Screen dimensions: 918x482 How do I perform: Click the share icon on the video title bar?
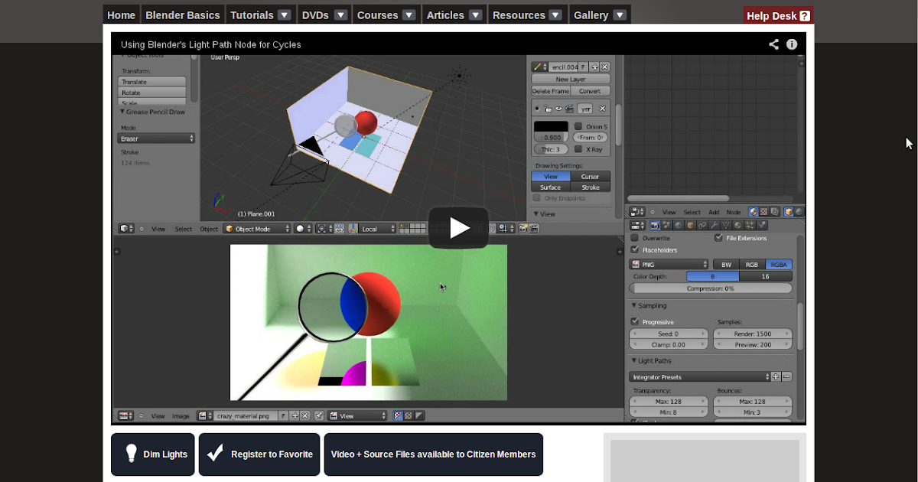[773, 44]
